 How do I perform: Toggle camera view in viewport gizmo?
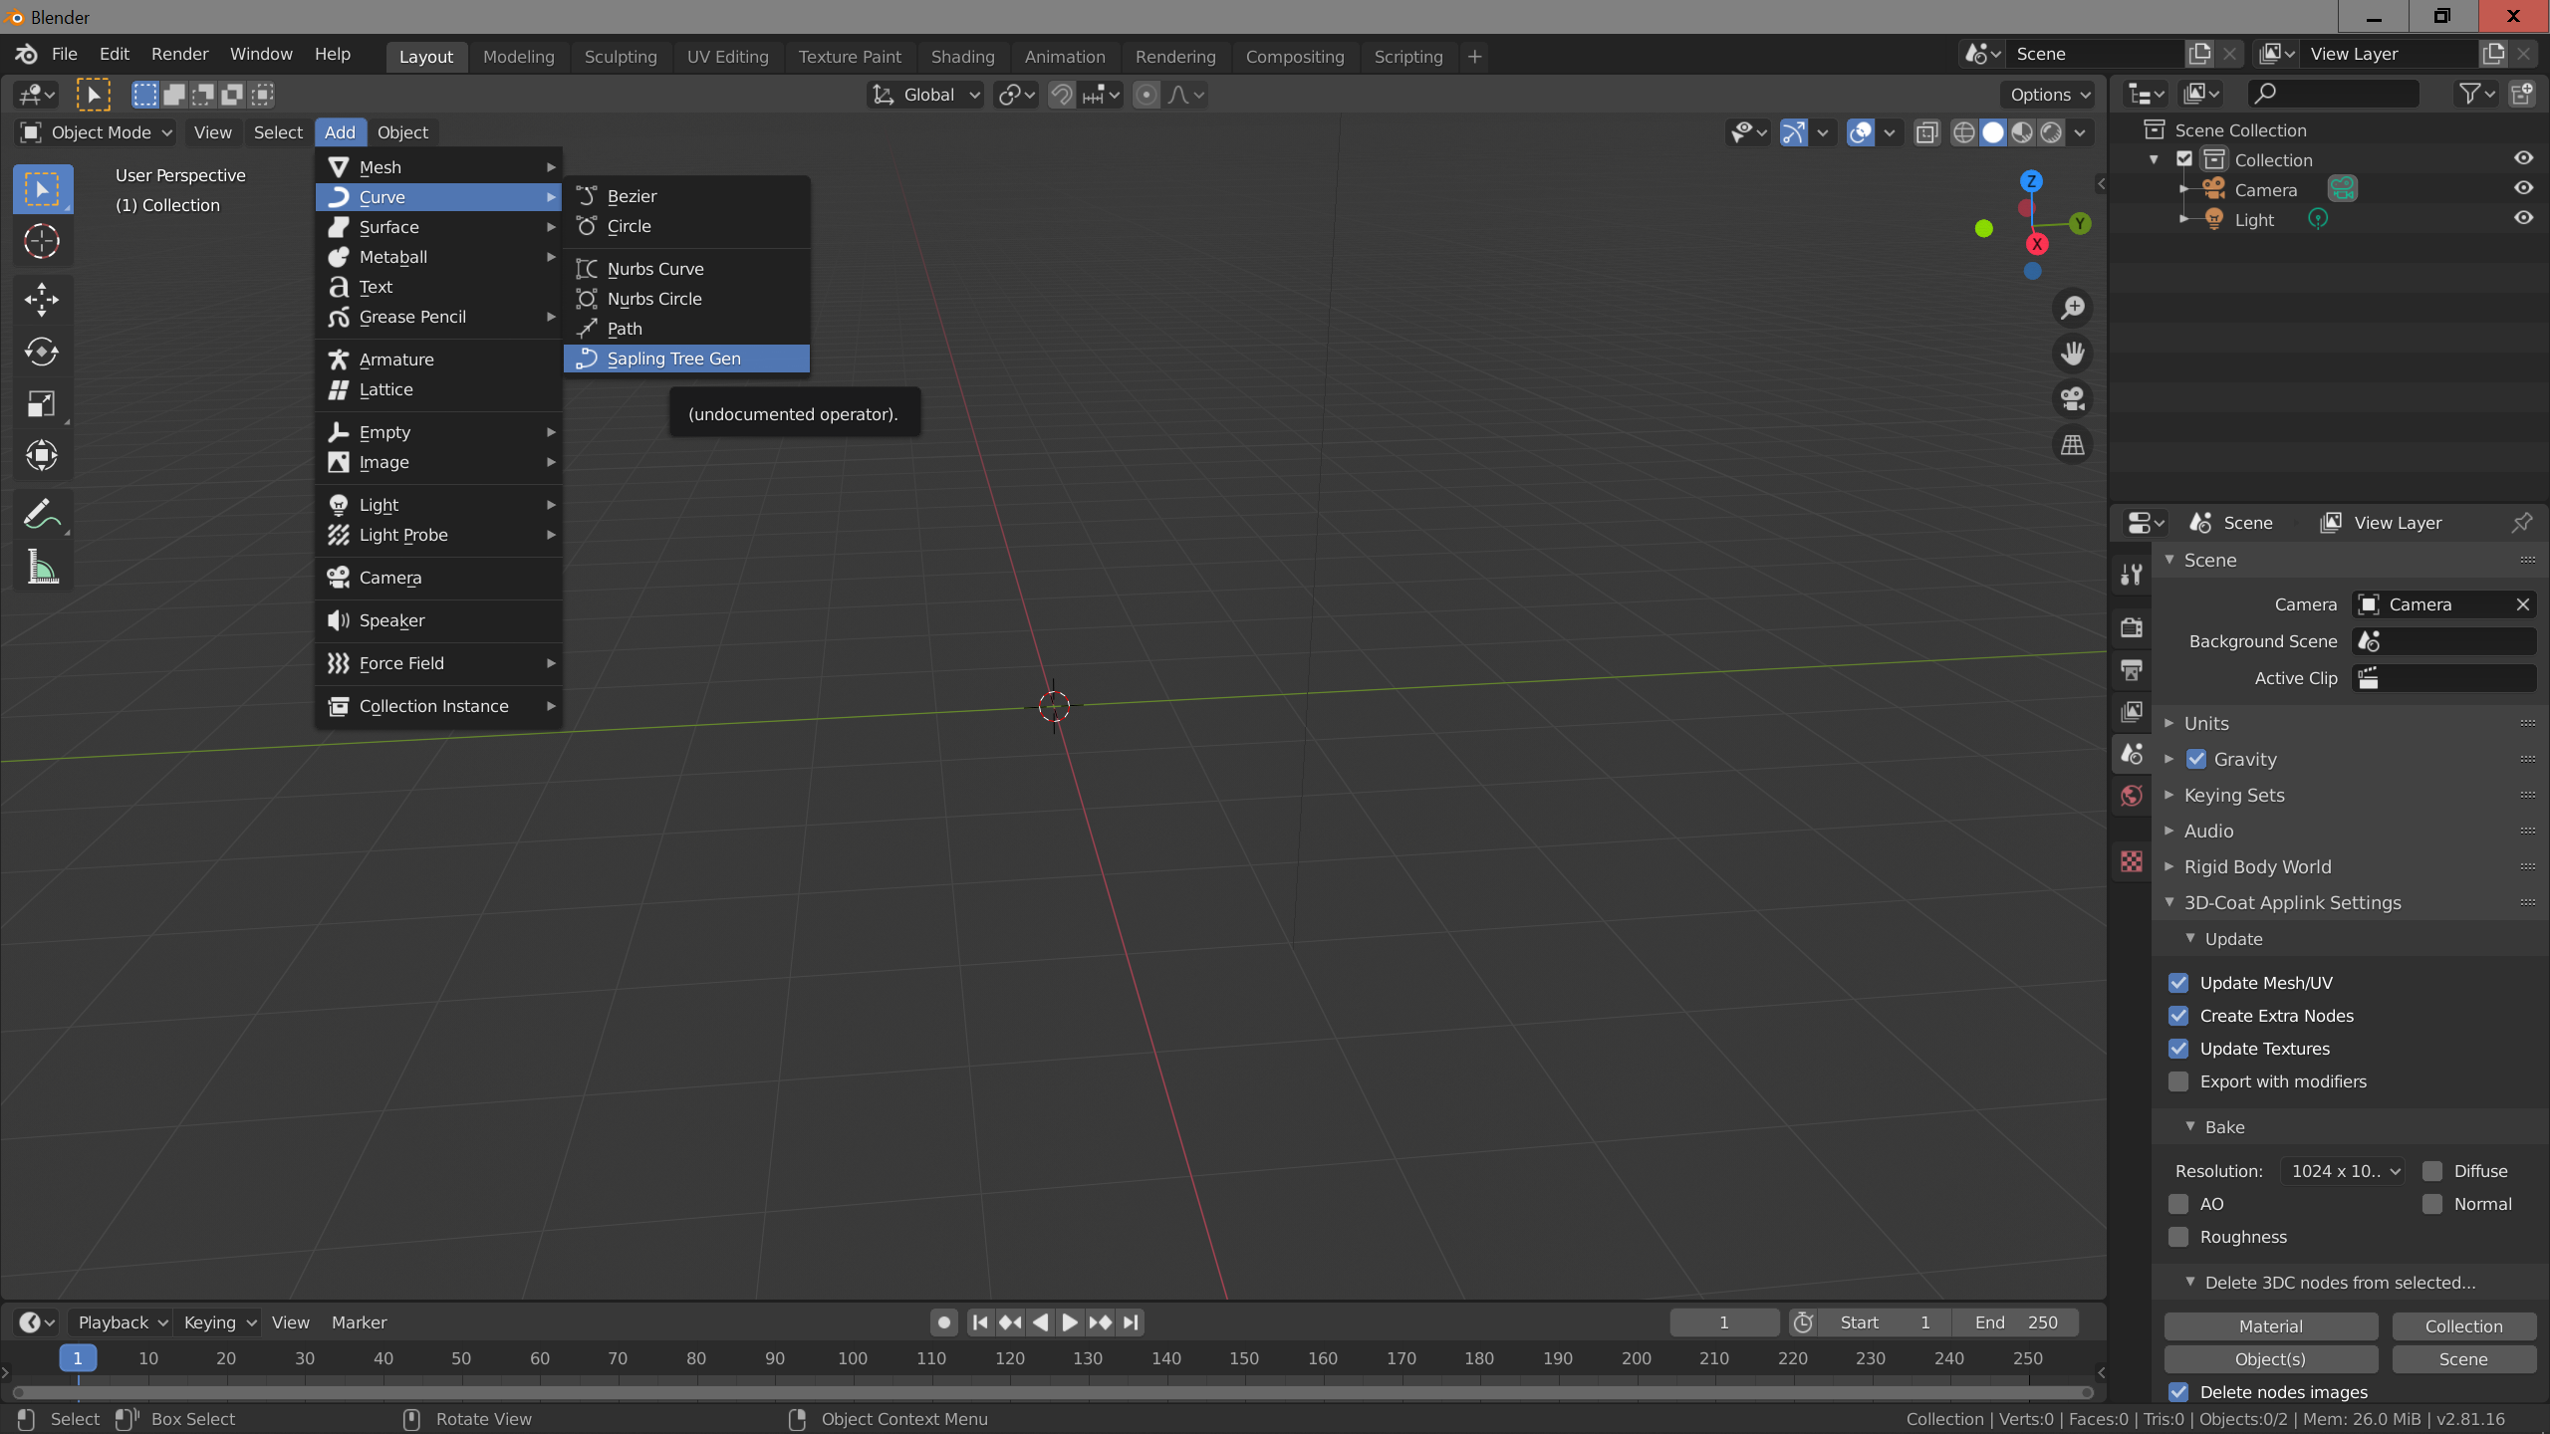tap(2073, 399)
